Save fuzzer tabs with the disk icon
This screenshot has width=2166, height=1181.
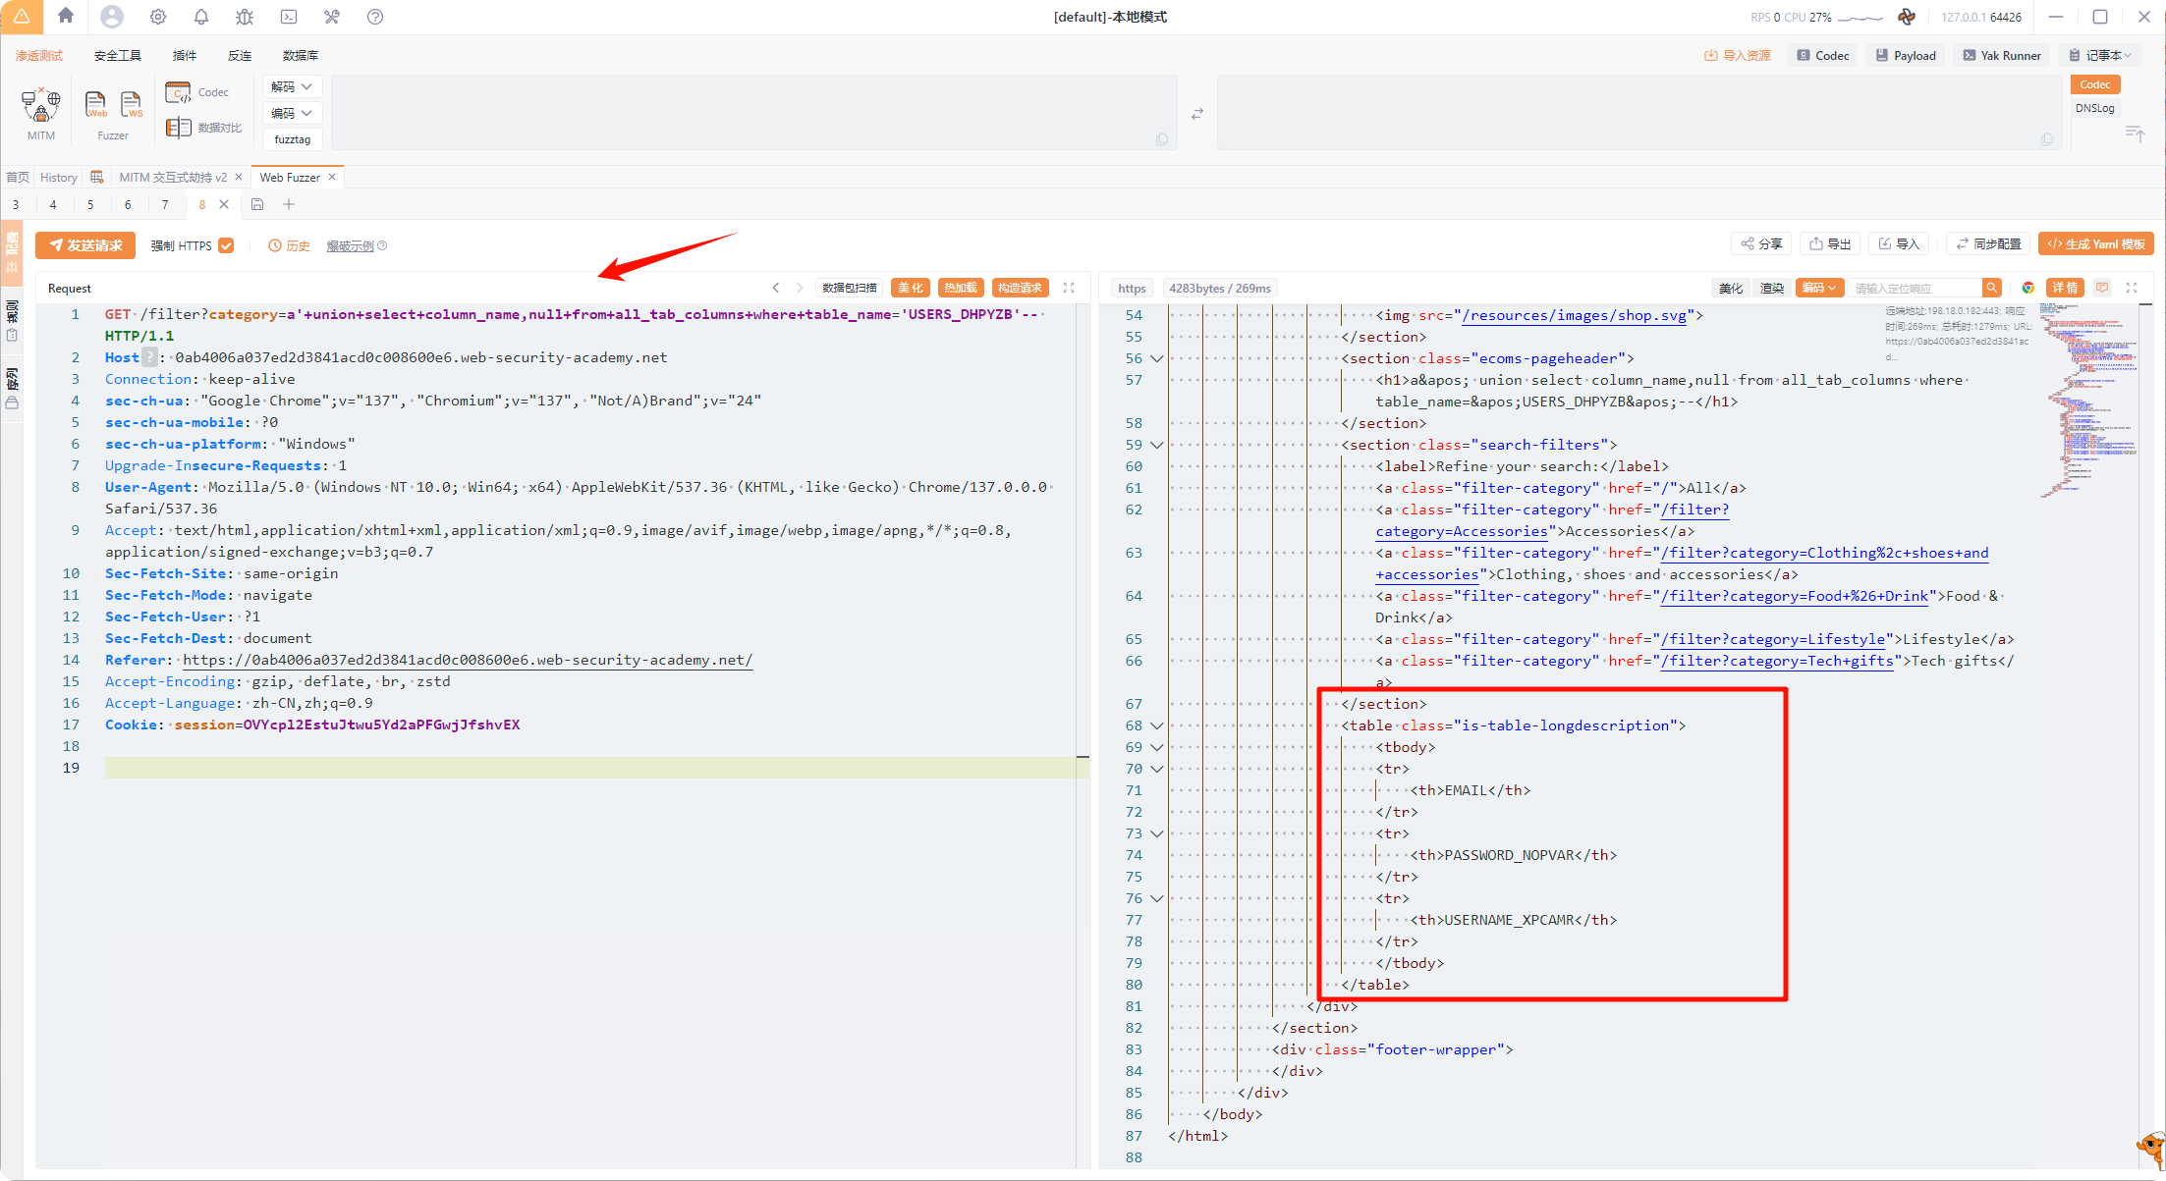[257, 204]
